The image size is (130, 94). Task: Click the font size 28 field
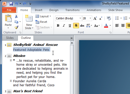tap(86, 18)
